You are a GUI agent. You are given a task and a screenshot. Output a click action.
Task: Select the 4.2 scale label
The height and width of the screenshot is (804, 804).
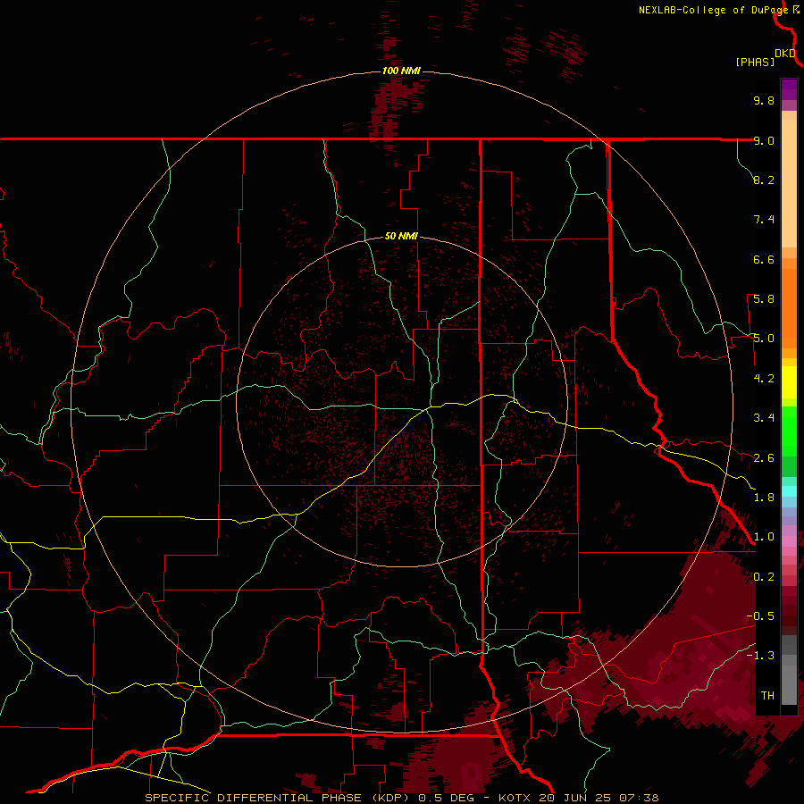[764, 379]
